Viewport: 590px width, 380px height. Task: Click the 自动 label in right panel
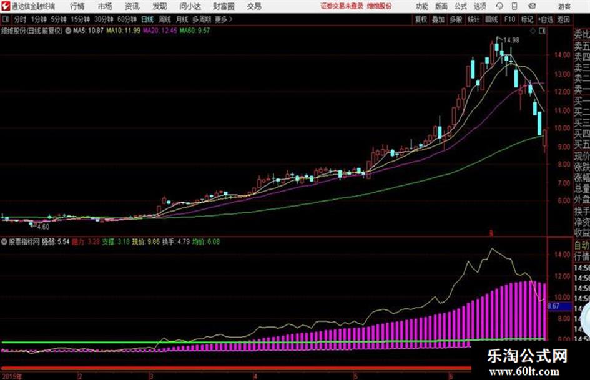pos(582,246)
